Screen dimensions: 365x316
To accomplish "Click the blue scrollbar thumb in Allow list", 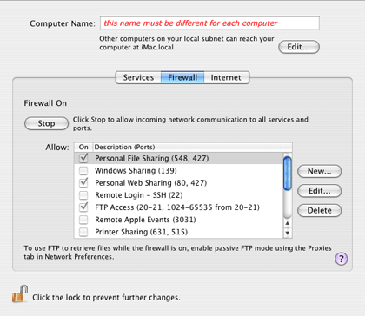I will (x=288, y=173).
